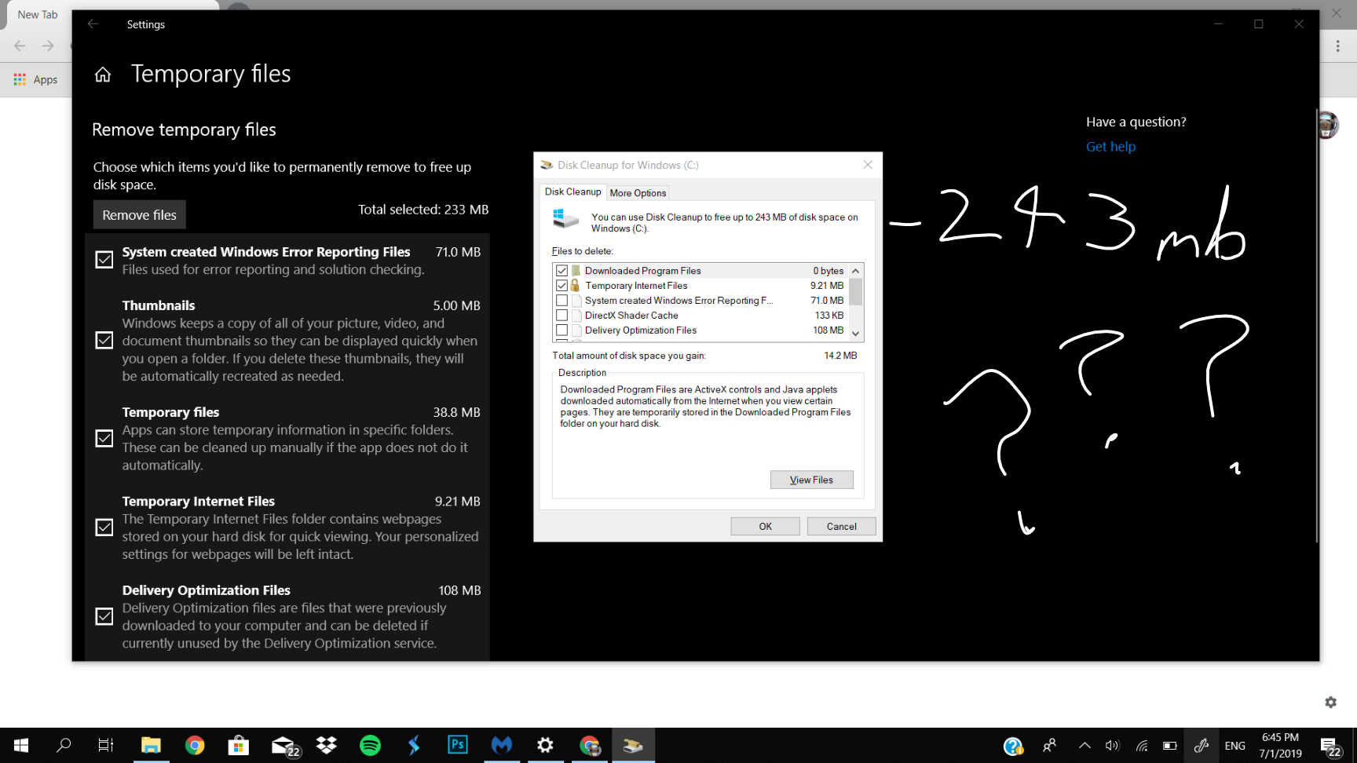
Task: Click scroll-up arrow in Files to delete
Action: (856, 271)
